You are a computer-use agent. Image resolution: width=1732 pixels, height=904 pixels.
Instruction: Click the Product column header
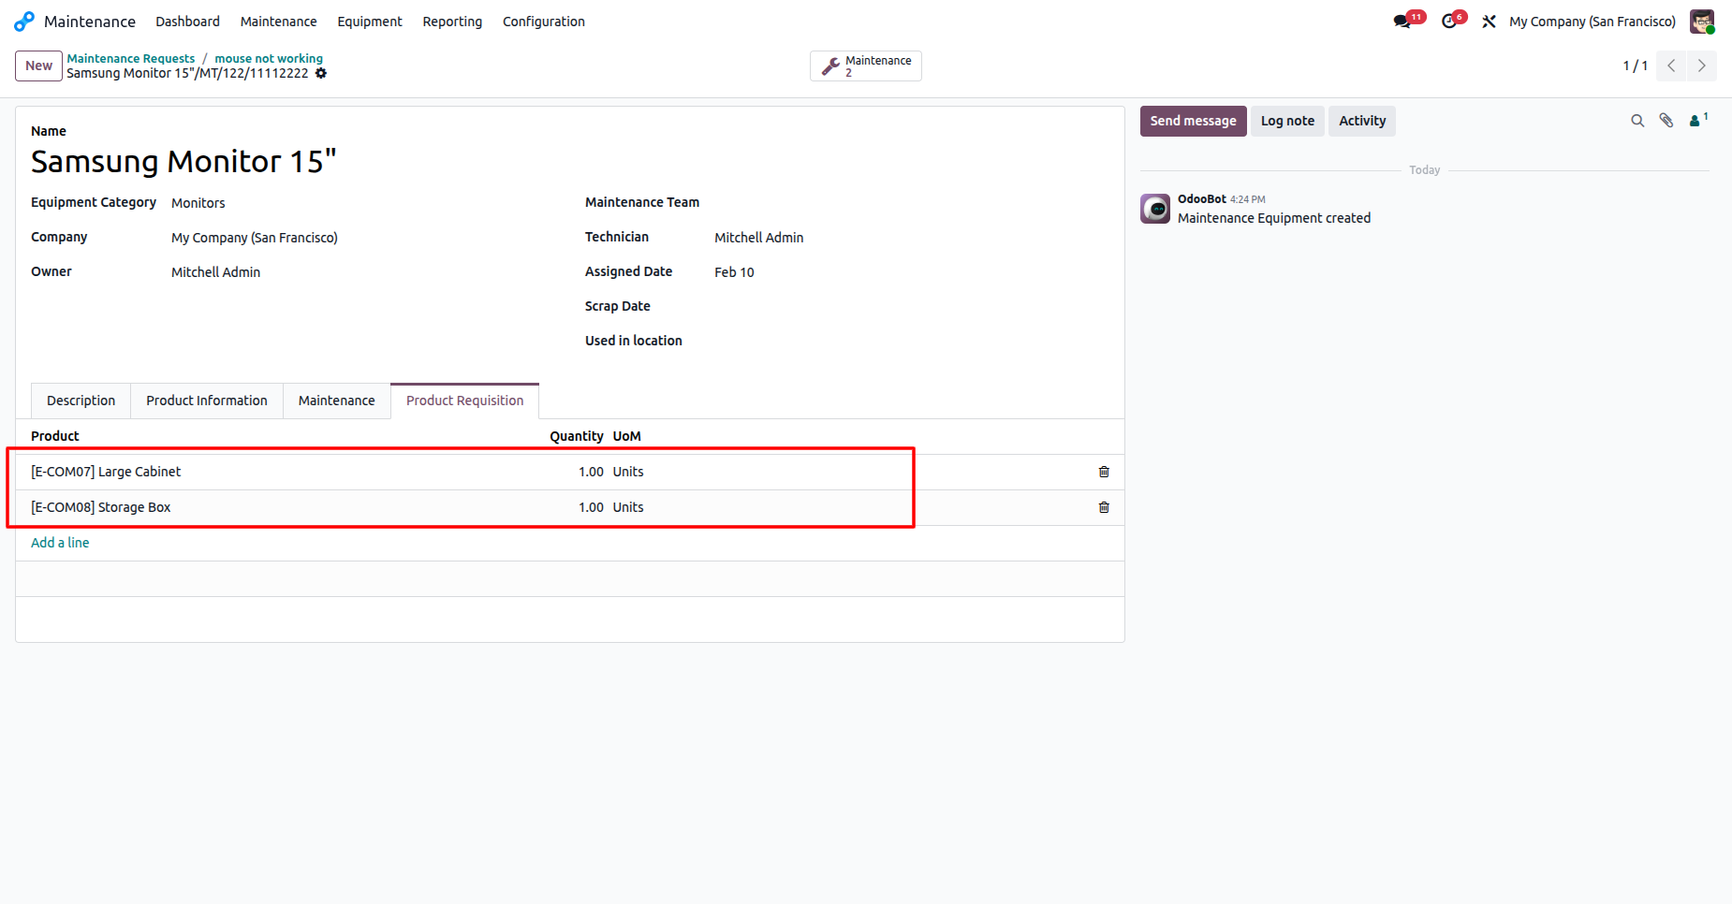click(x=55, y=436)
